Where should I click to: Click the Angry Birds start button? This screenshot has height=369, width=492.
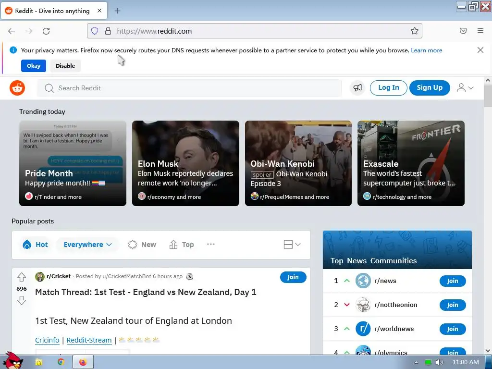click(x=12, y=360)
